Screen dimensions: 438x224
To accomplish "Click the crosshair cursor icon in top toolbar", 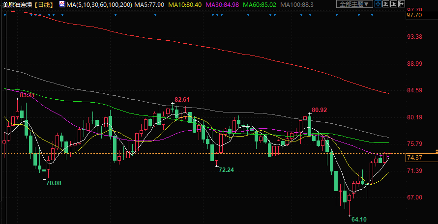I will click(378, 4).
